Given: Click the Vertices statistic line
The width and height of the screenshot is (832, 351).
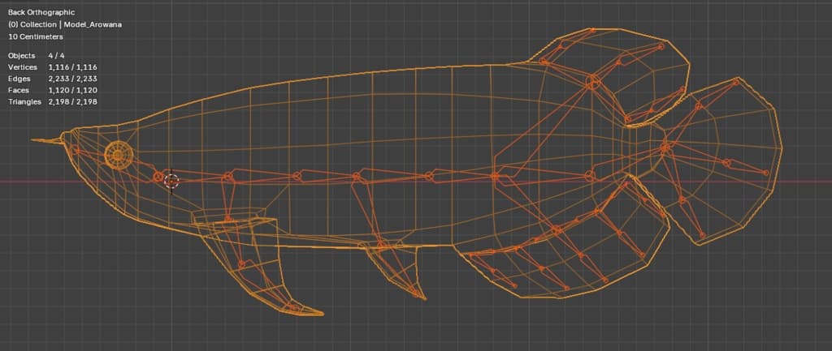Looking at the screenshot, I should coord(53,67).
